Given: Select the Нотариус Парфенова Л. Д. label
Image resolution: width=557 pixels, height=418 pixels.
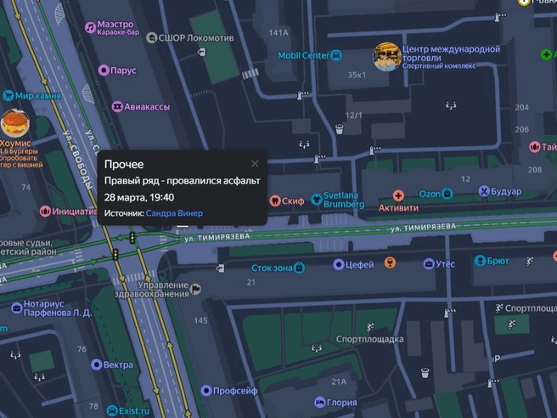Looking at the screenshot, I should [x=58, y=308].
